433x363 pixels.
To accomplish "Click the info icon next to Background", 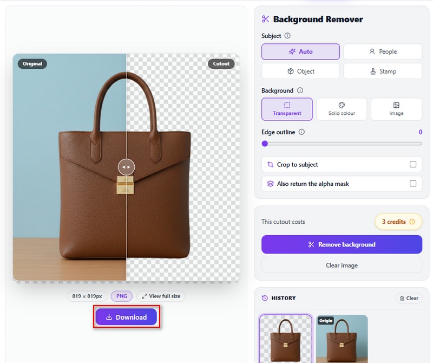I will (x=300, y=90).
